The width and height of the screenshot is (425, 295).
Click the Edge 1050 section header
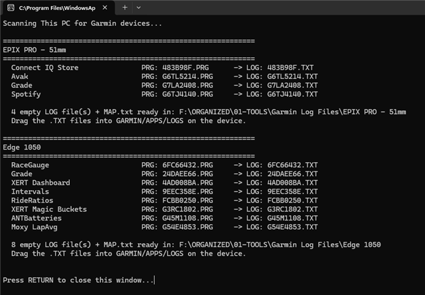pyautogui.click(x=22, y=147)
